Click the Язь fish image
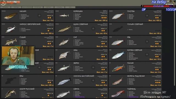This screenshot has width=176, height=99. (118, 42)
